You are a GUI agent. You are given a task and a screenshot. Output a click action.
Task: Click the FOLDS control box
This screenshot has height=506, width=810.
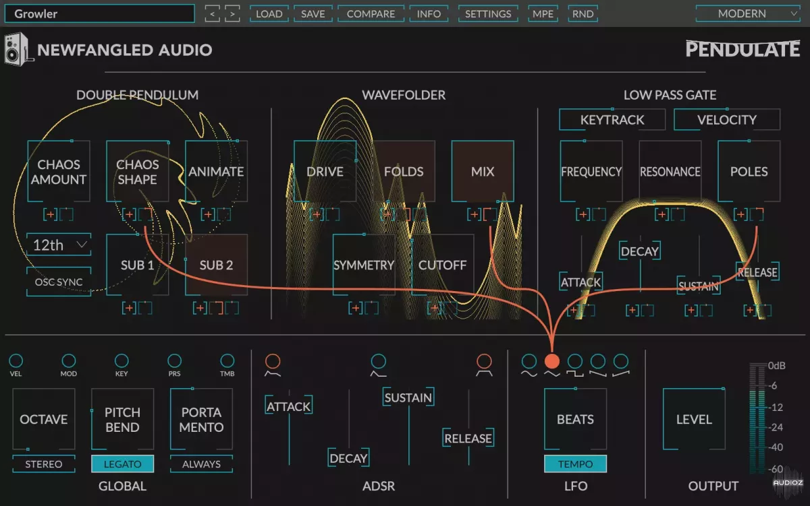coord(404,172)
